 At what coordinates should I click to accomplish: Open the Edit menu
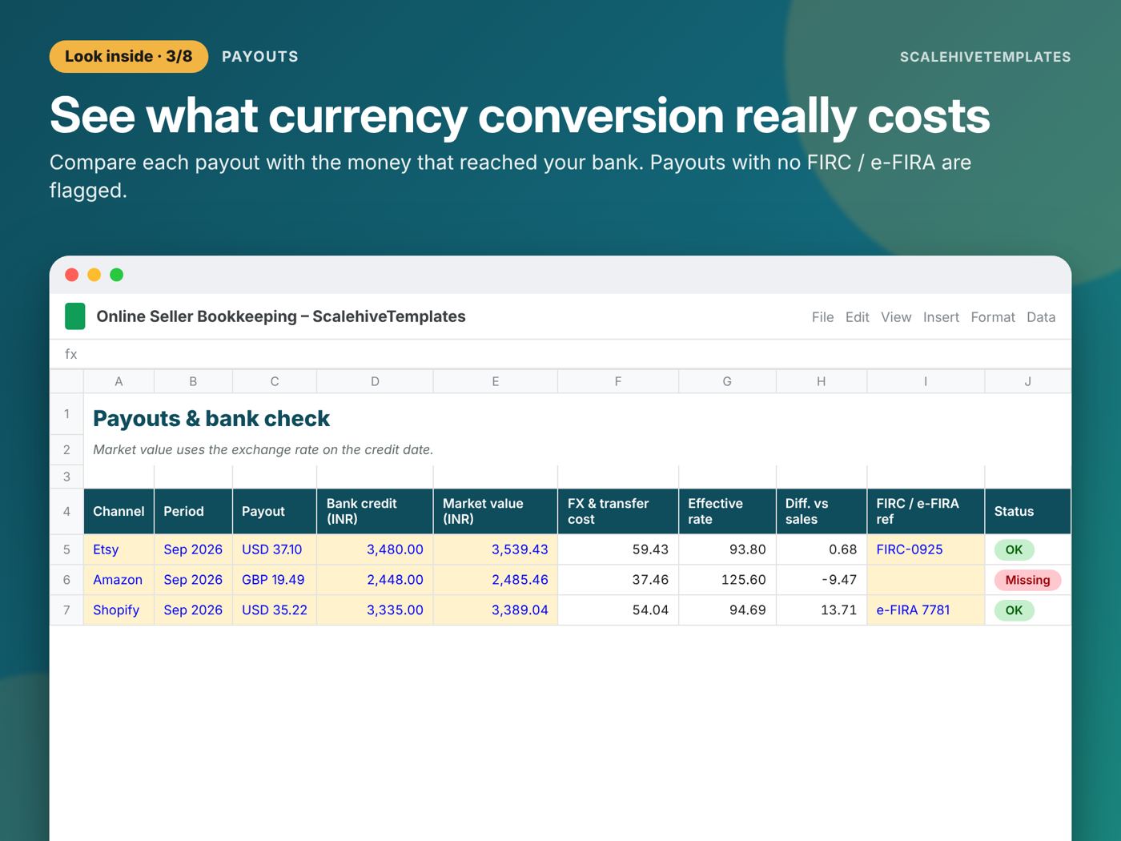click(857, 317)
